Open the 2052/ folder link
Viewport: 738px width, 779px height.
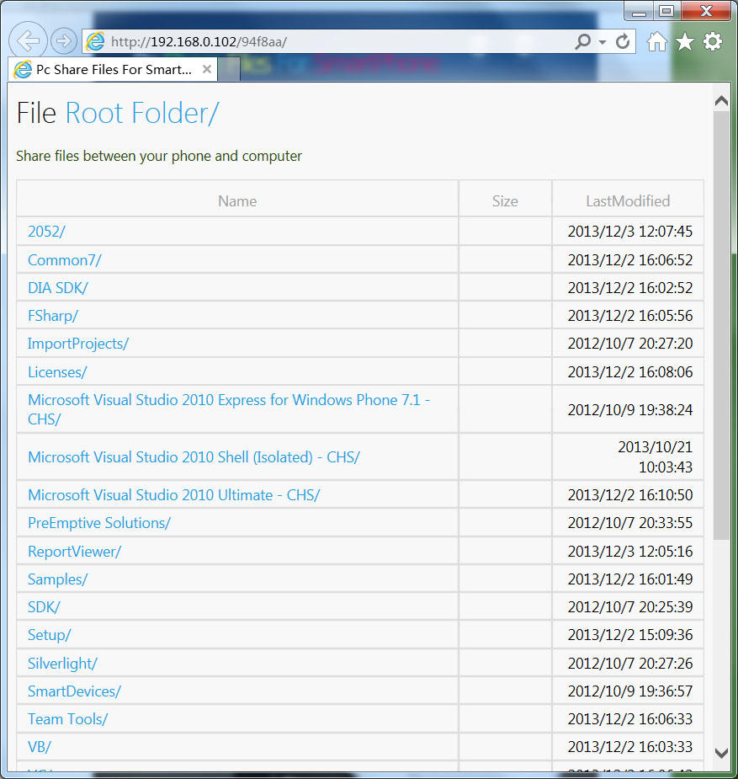coord(46,232)
